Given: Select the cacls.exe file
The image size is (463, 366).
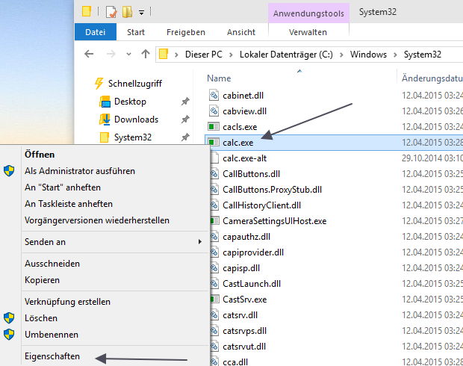Looking at the screenshot, I should click(x=240, y=127).
